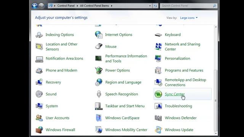Click the Personalization icon
The height and width of the screenshot is (137, 244).
pyautogui.click(x=158, y=58)
